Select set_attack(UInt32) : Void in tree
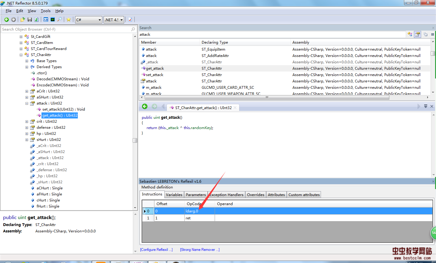Screen dimensions: 436x263 64,109
